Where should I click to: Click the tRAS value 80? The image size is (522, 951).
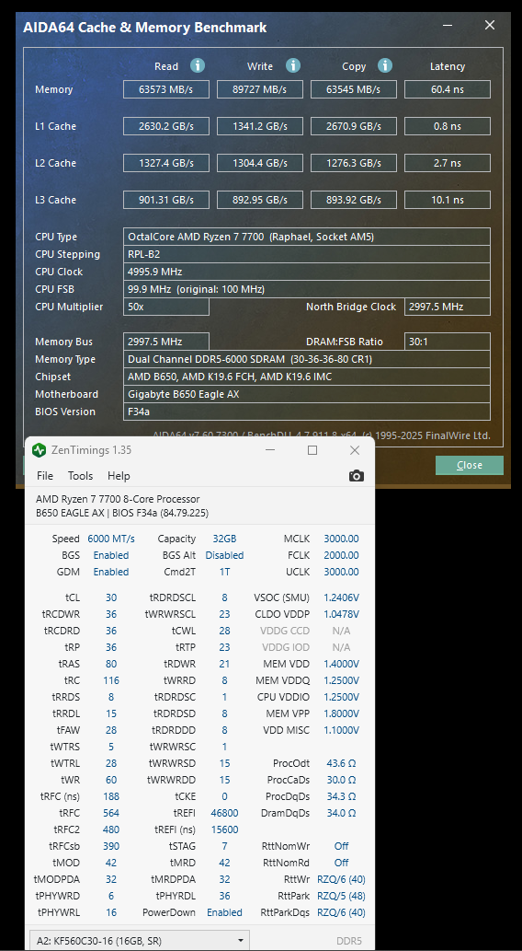click(x=111, y=664)
